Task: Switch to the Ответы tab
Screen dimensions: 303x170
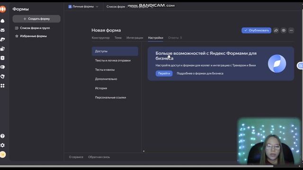Action: (175, 38)
